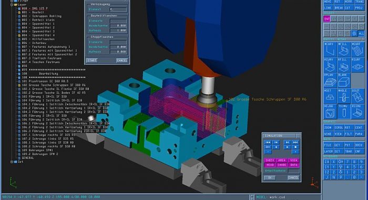Click CANCEL in the Verkzeugweg dialog
Image resolution: width=368 pixels, height=200 pixels.
point(122,61)
